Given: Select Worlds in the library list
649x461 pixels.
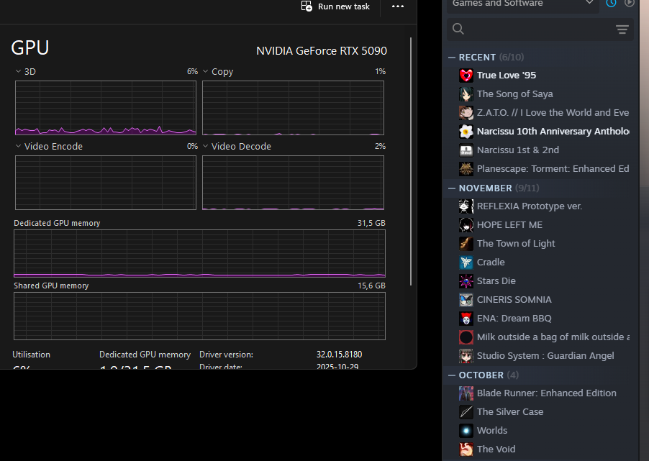Looking at the screenshot, I should [491, 430].
